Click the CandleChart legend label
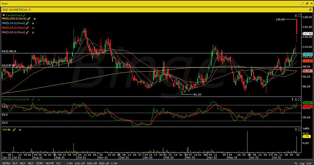314x165 pixels. [14, 15]
